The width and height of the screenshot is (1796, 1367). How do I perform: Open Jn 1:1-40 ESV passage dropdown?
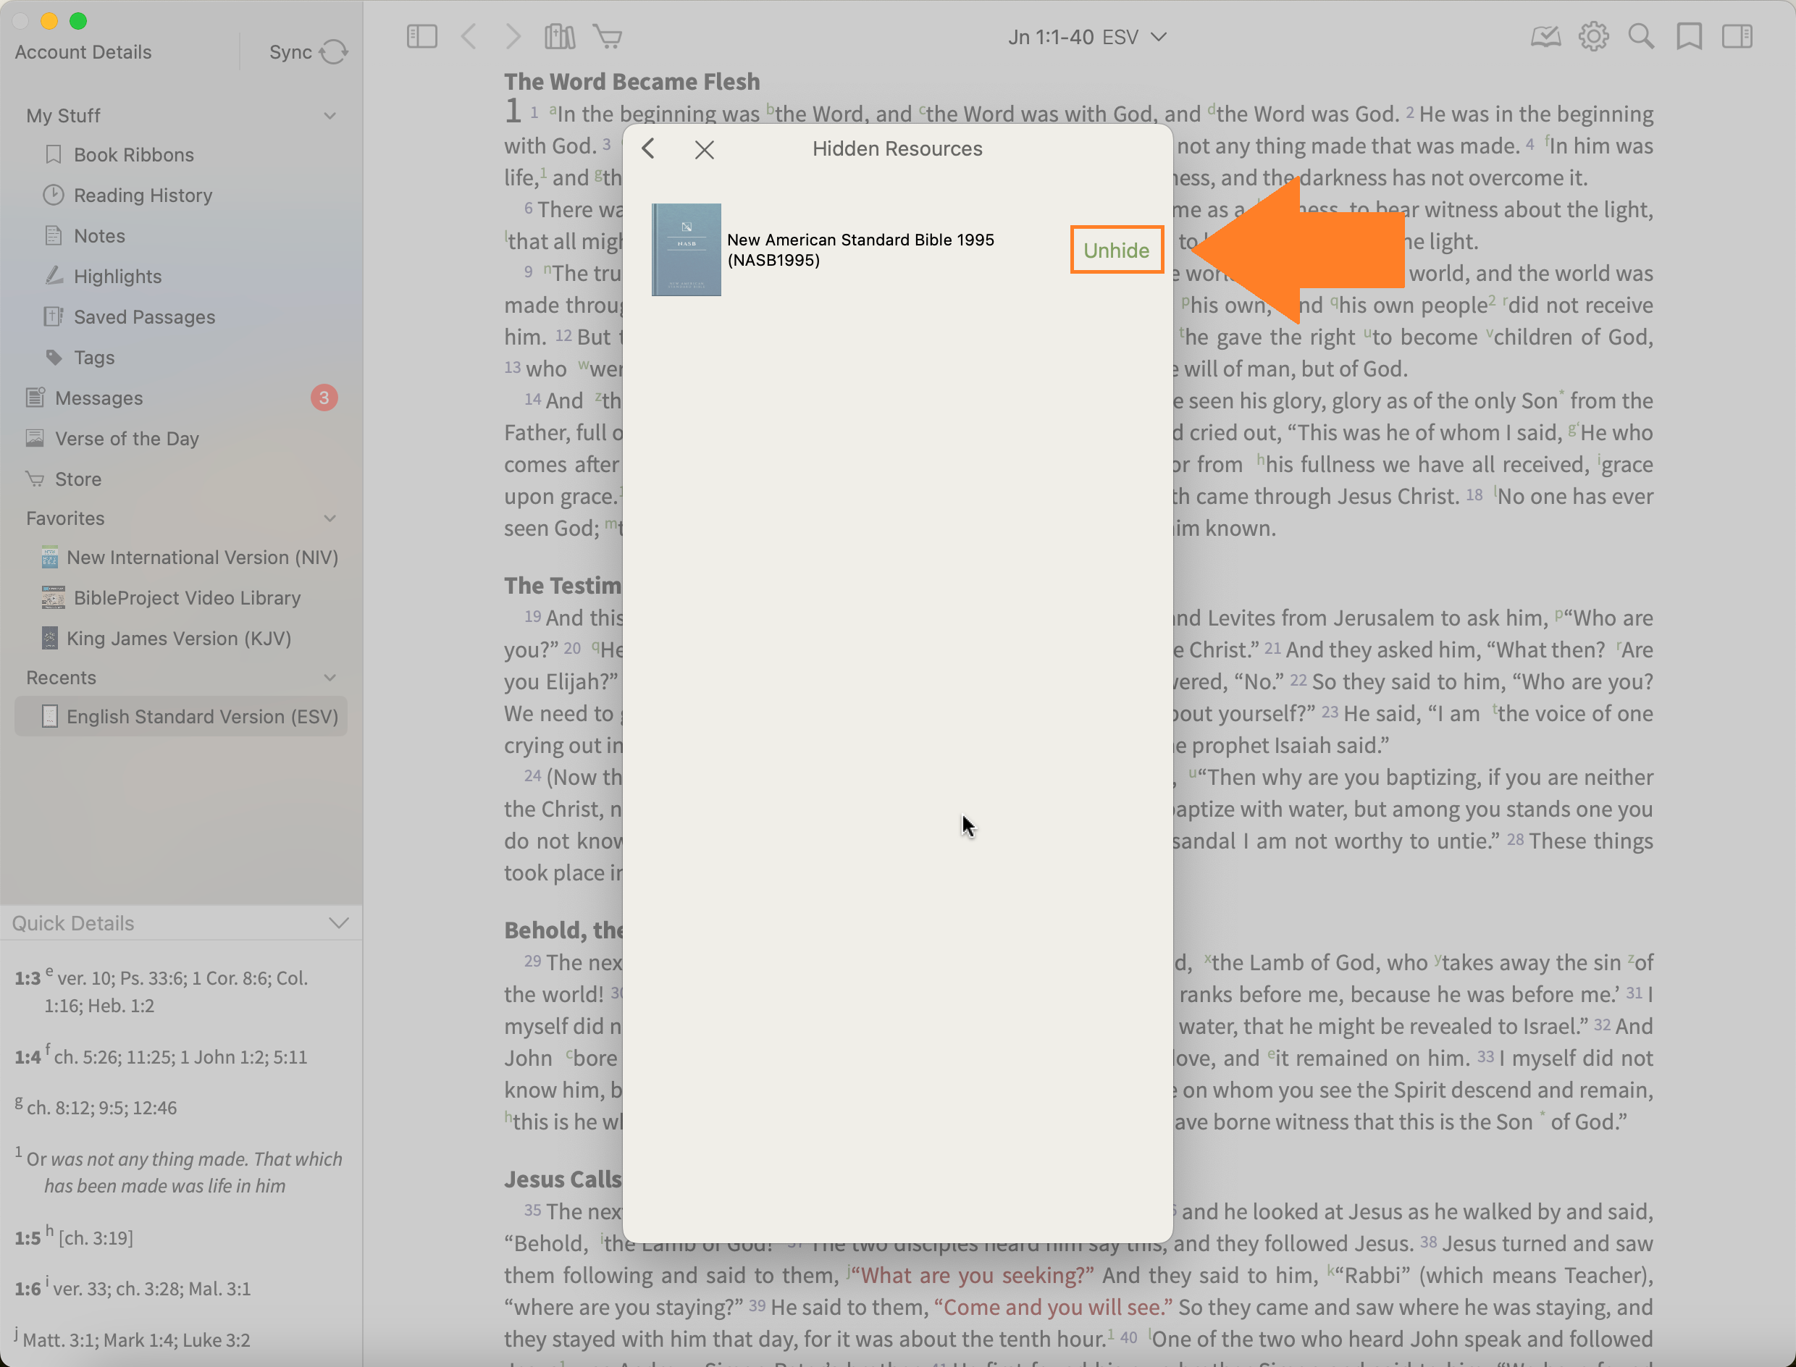tap(1086, 38)
